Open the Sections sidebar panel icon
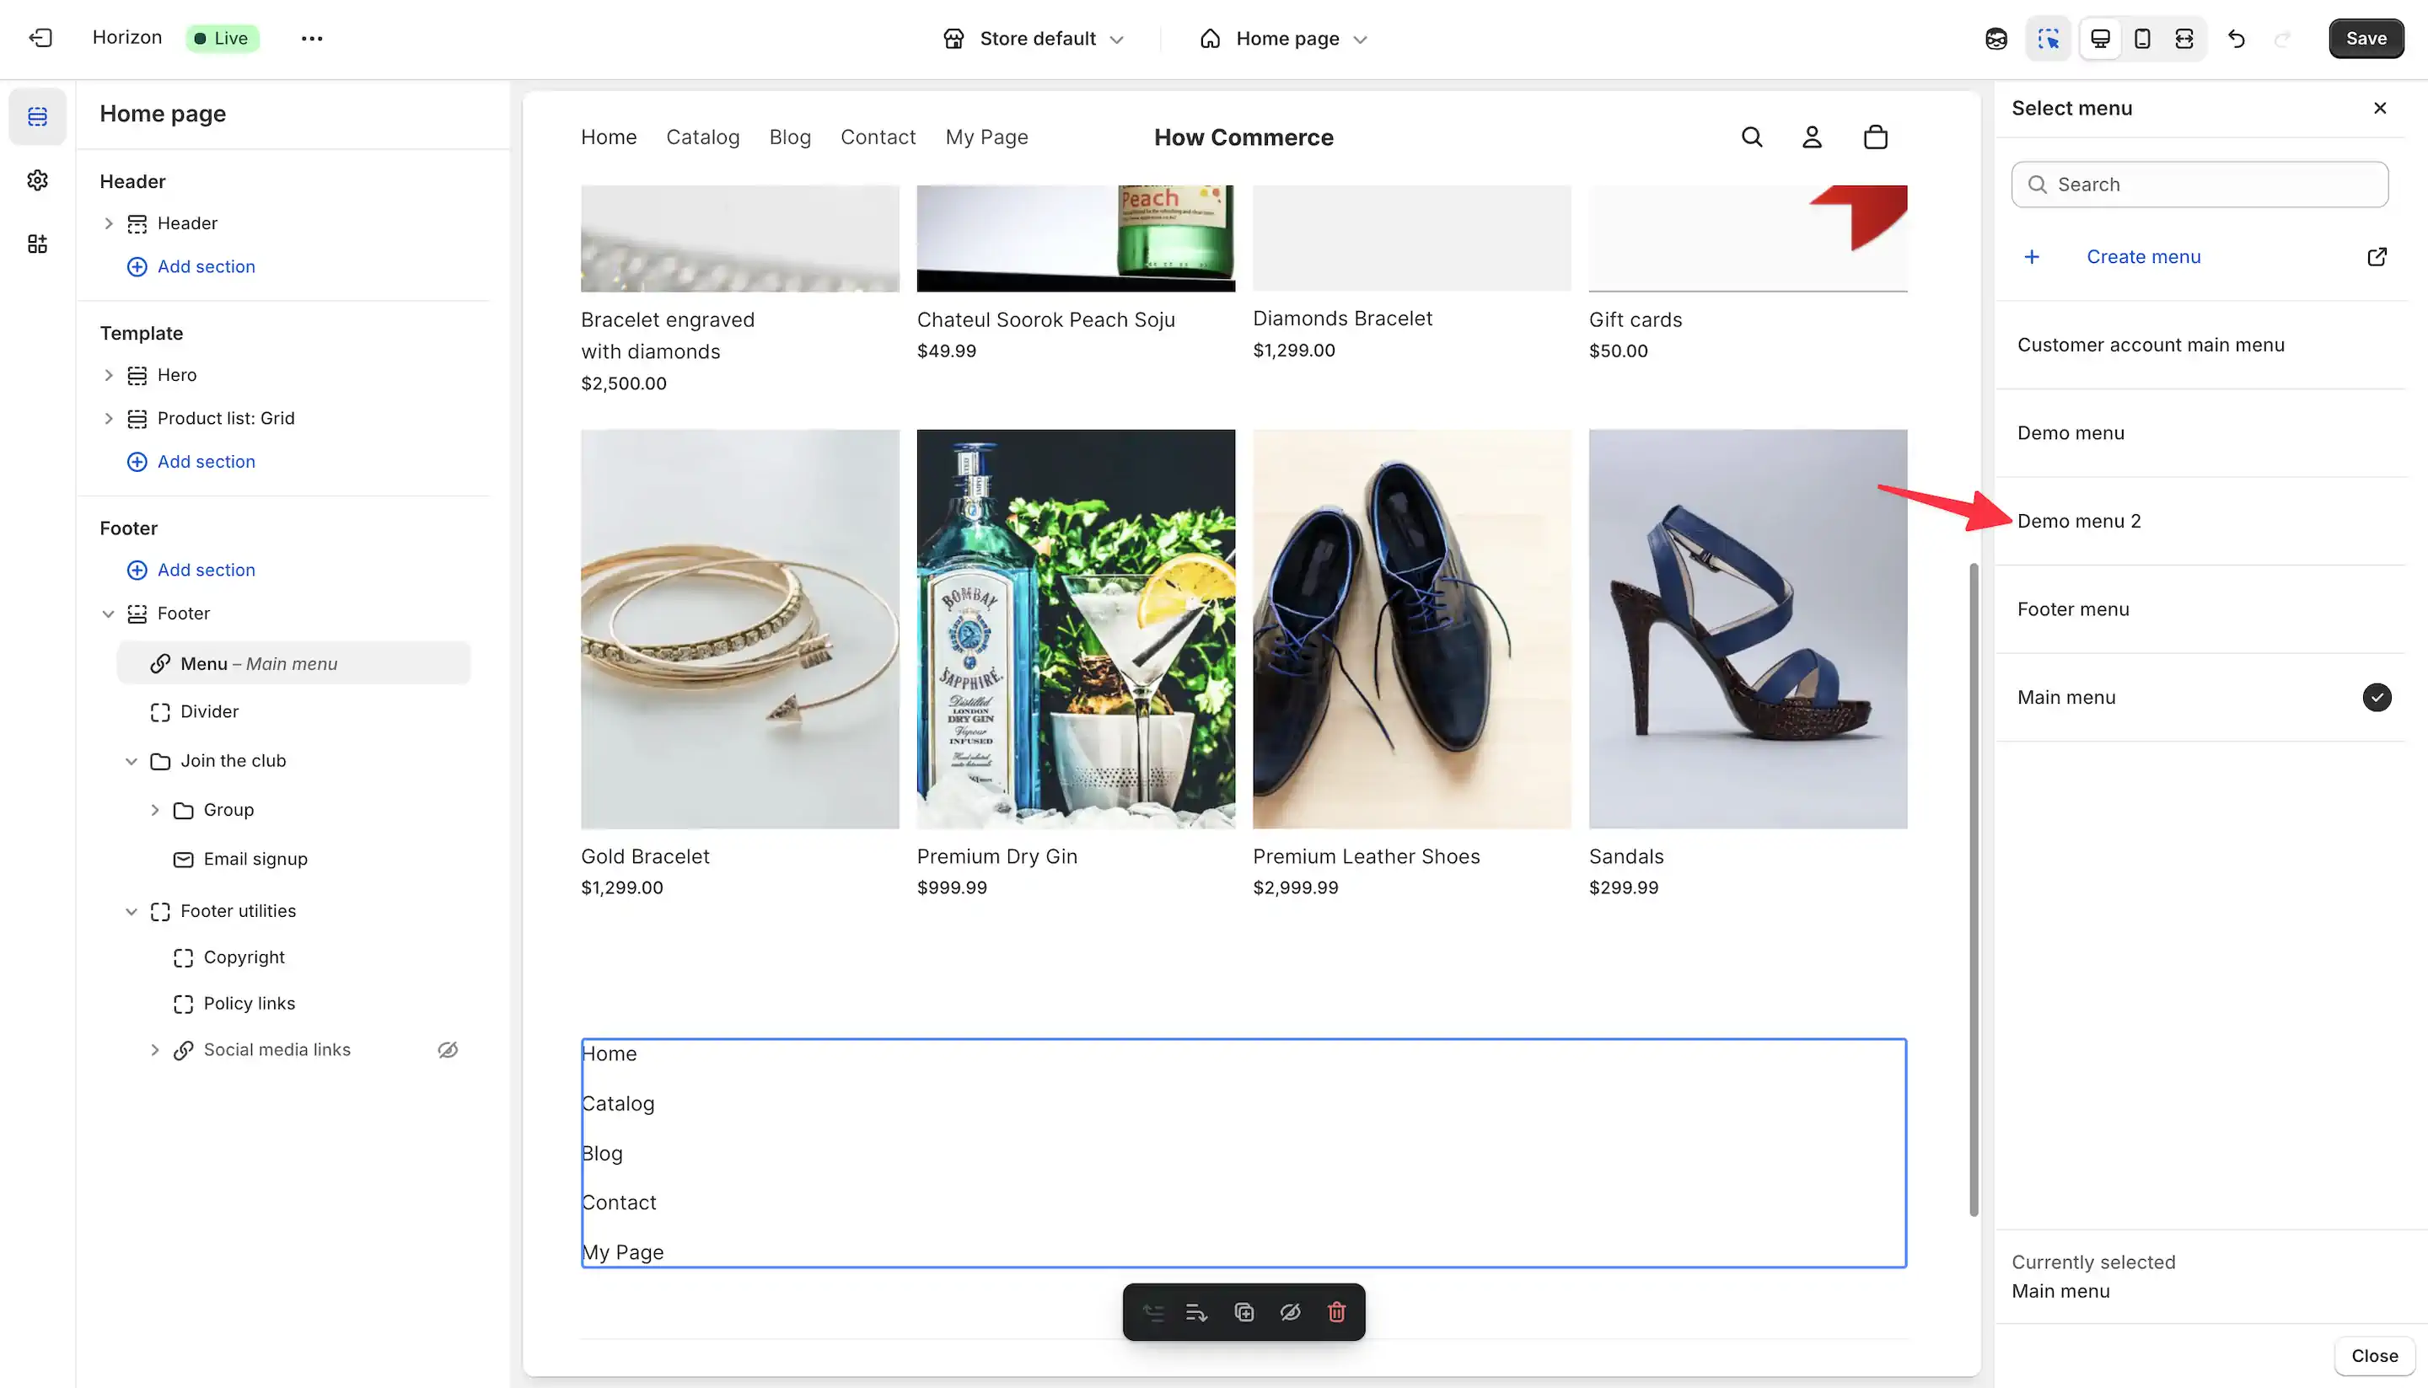This screenshot has width=2428, height=1388. [x=37, y=116]
